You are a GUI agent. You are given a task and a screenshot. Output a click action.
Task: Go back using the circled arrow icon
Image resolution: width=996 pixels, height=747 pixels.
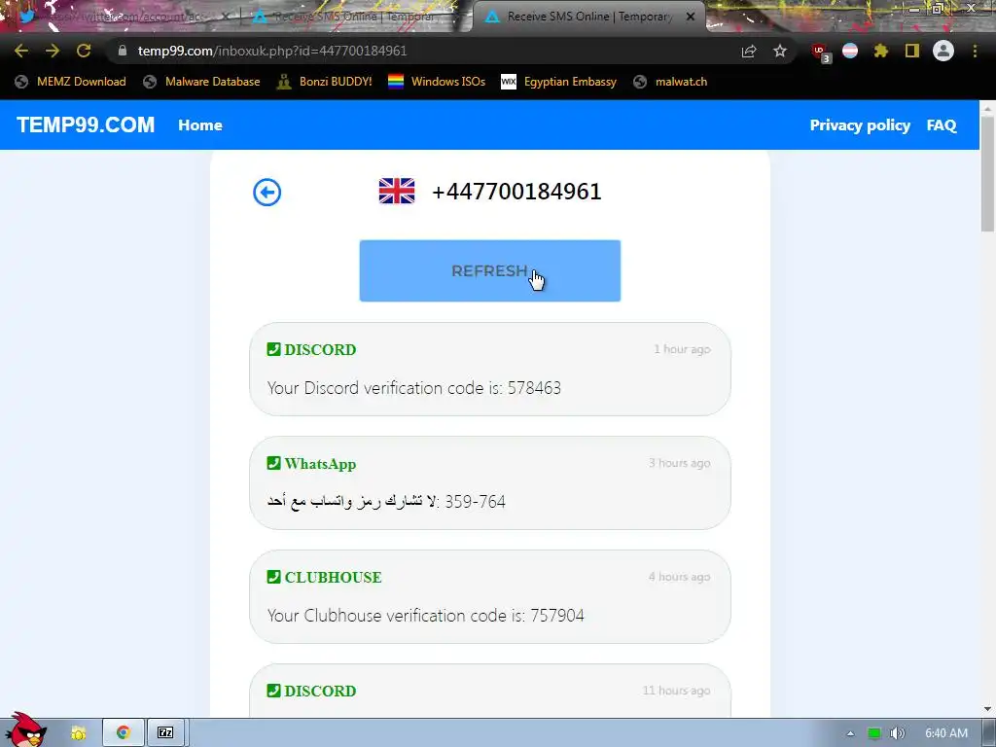click(x=267, y=192)
